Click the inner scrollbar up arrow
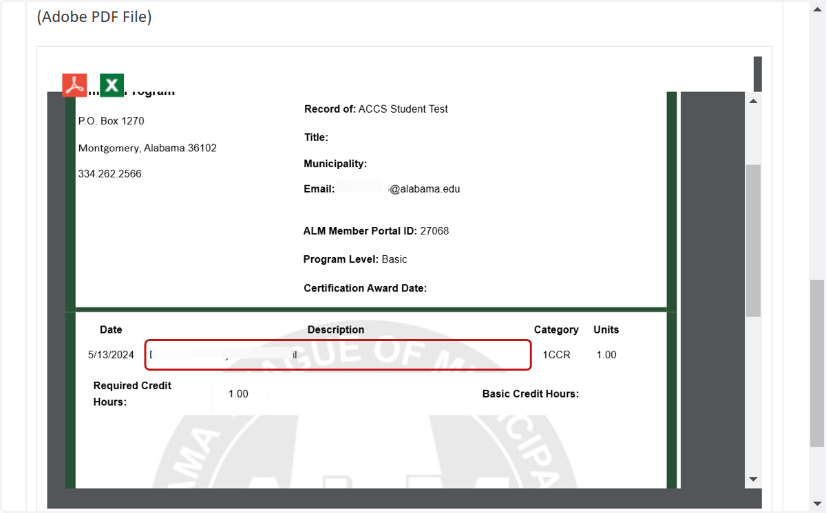The height and width of the screenshot is (513, 826). pos(753,101)
